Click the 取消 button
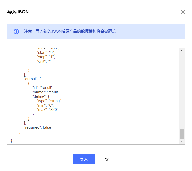 (108, 159)
